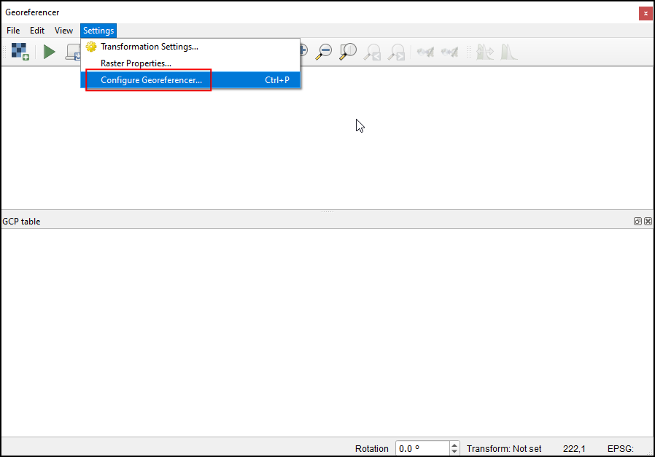The width and height of the screenshot is (655, 457).
Task: Close the GCP table panel
Action: pos(648,221)
